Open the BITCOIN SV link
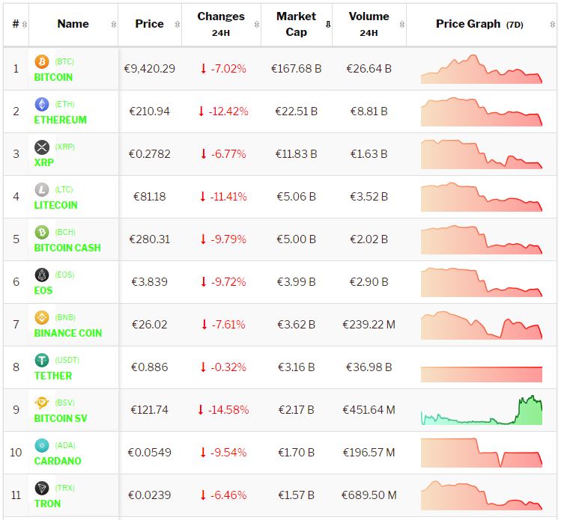 pyautogui.click(x=61, y=418)
